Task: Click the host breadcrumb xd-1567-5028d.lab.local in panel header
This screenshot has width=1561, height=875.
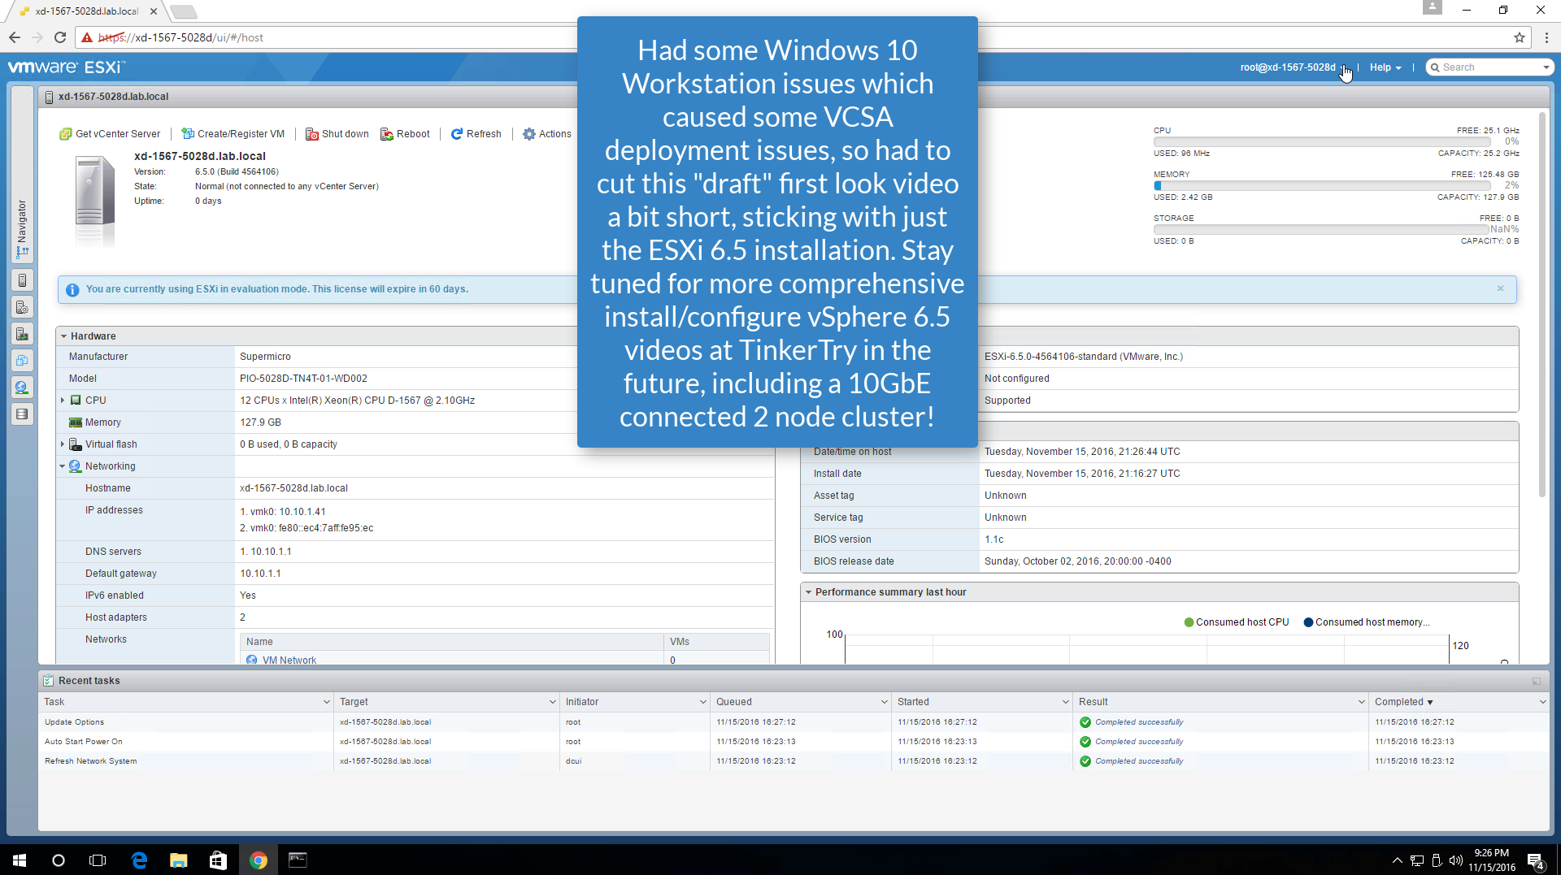Action: (113, 97)
